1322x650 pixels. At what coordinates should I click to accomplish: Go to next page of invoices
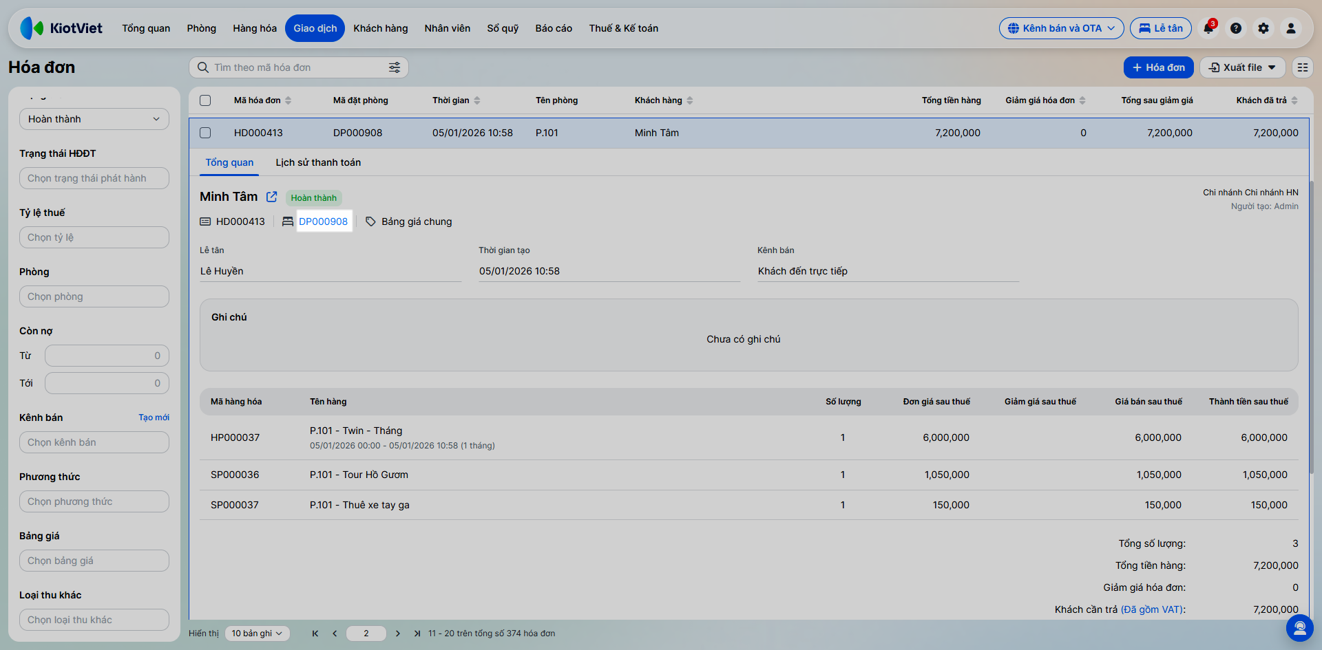click(x=398, y=633)
